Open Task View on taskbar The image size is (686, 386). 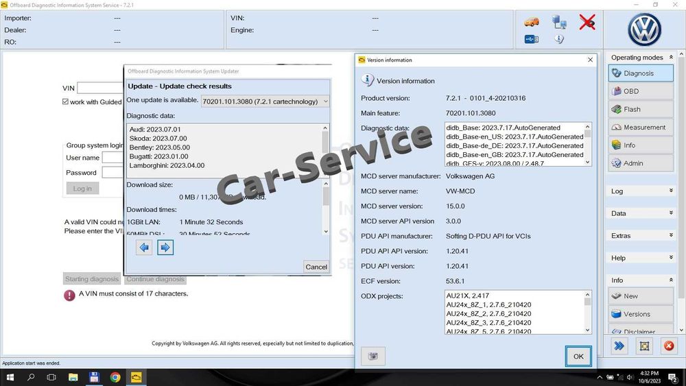click(x=51, y=377)
